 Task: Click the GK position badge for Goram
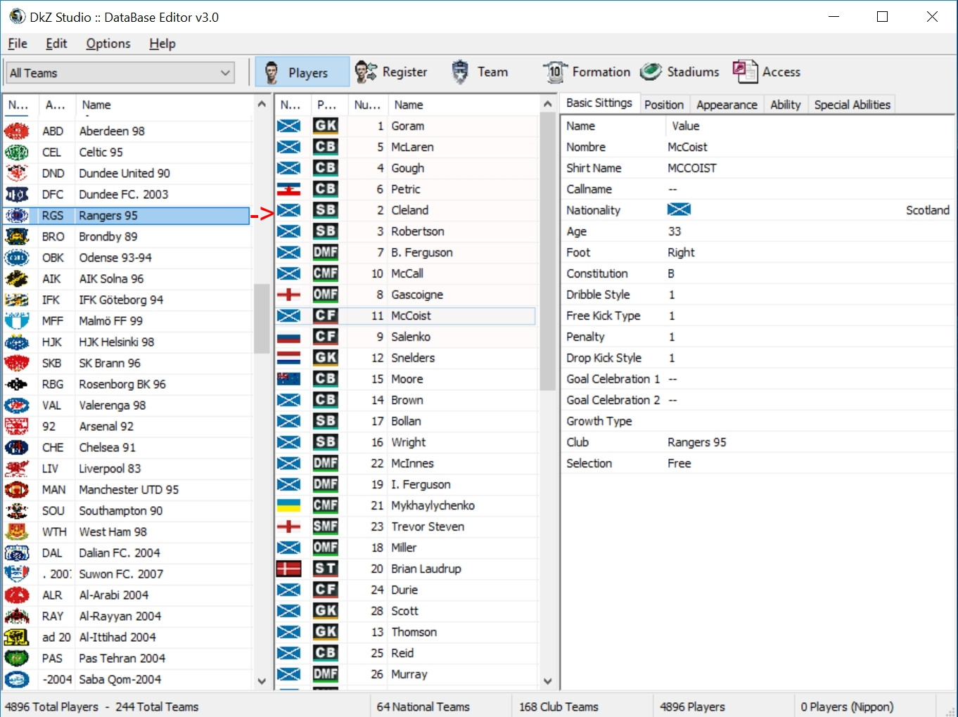click(x=326, y=126)
